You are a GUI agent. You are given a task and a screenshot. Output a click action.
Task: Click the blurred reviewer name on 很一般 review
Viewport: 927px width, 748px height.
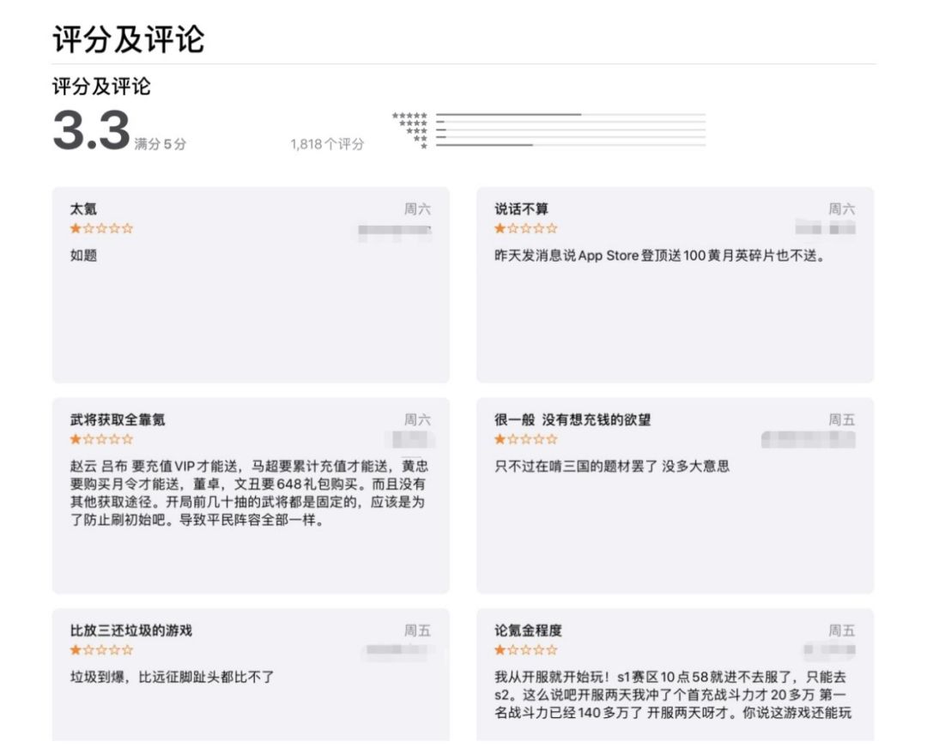pyautogui.click(x=809, y=439)
